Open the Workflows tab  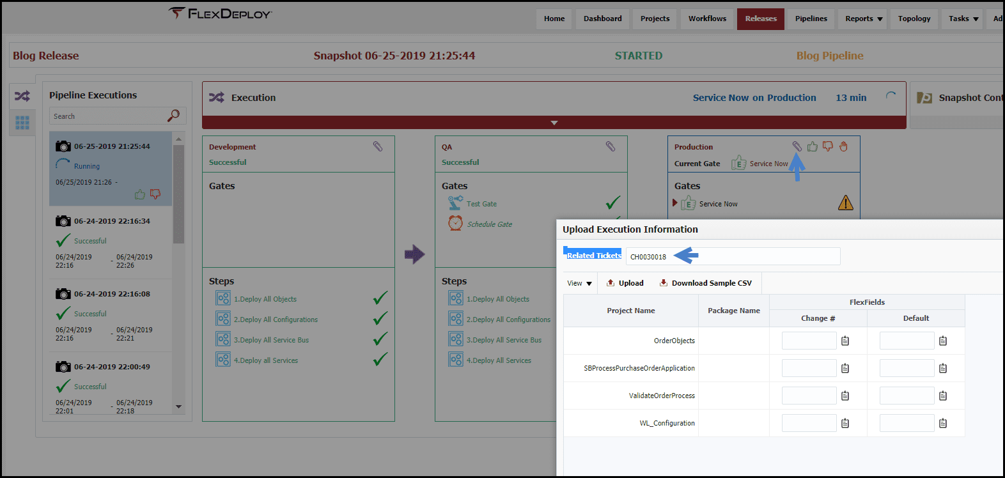coord(707,19)
